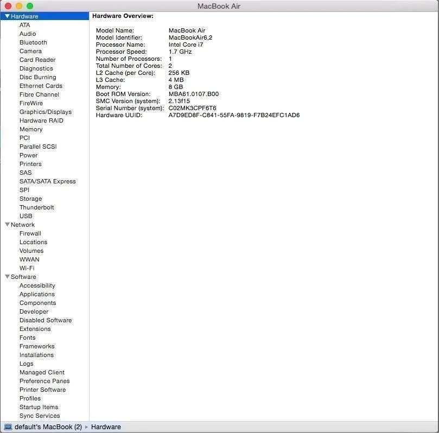
Task: Select Bluetooth in the sidebar
Action: tap(33, 42)
